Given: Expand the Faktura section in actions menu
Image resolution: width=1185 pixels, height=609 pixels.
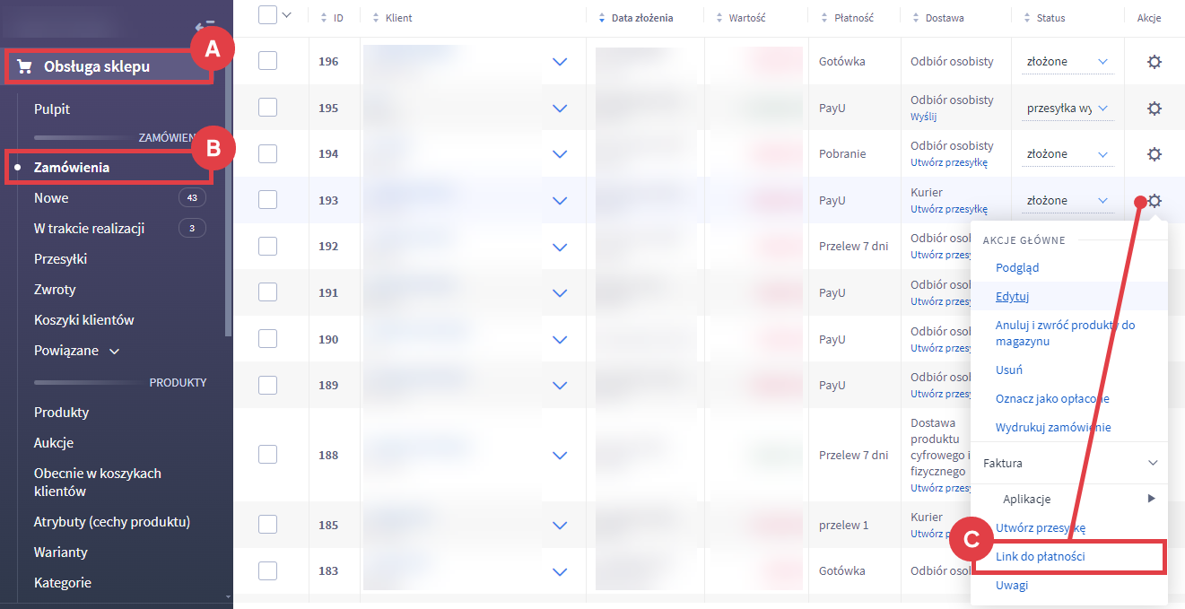Looking at the screenshot, I should pos(1153,463).
